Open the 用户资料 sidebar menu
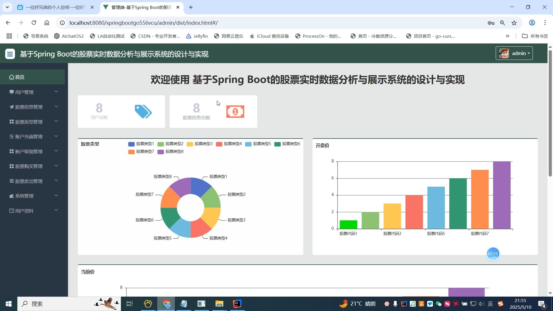Image resolution: width=553 pixels, height=311 pixels. (x=32, y=211)
